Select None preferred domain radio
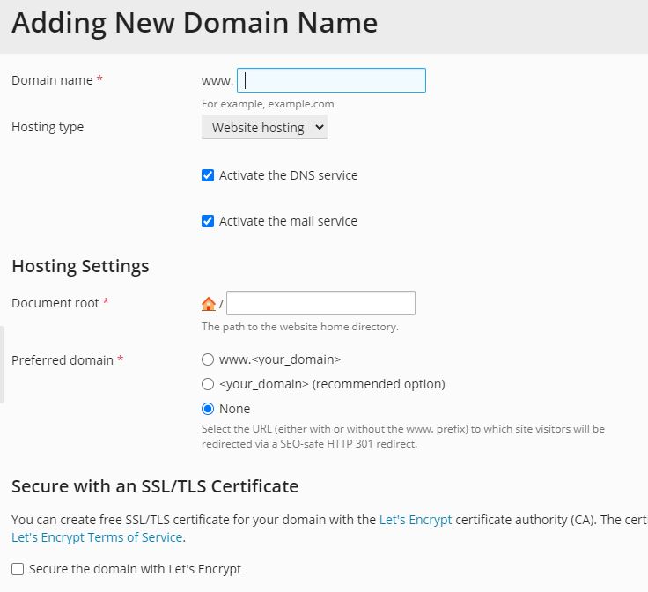 (x=208, y=409)
